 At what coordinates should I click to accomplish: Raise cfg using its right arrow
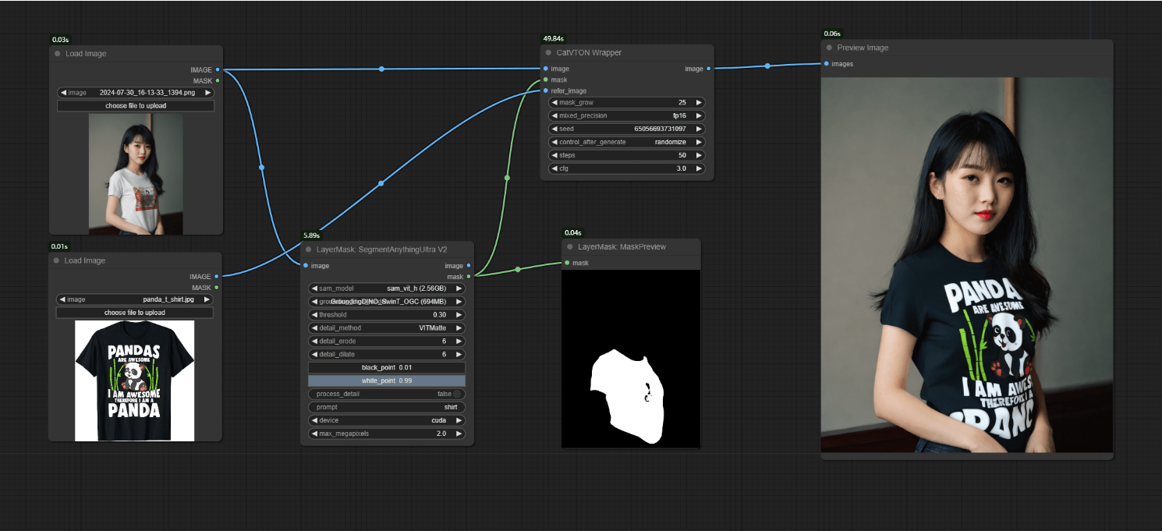pos(700,168)
